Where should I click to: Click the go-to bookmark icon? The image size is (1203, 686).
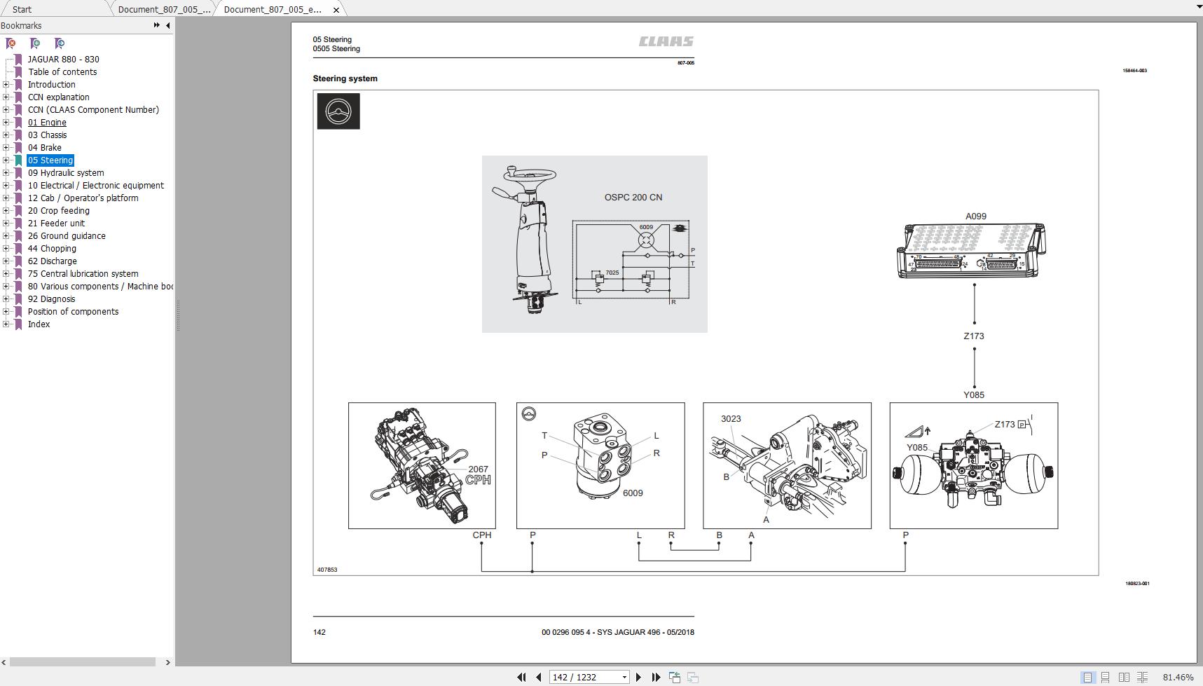click(60, 43)
